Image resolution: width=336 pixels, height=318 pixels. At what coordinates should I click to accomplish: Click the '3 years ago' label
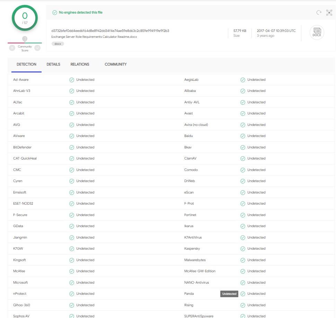265,36
